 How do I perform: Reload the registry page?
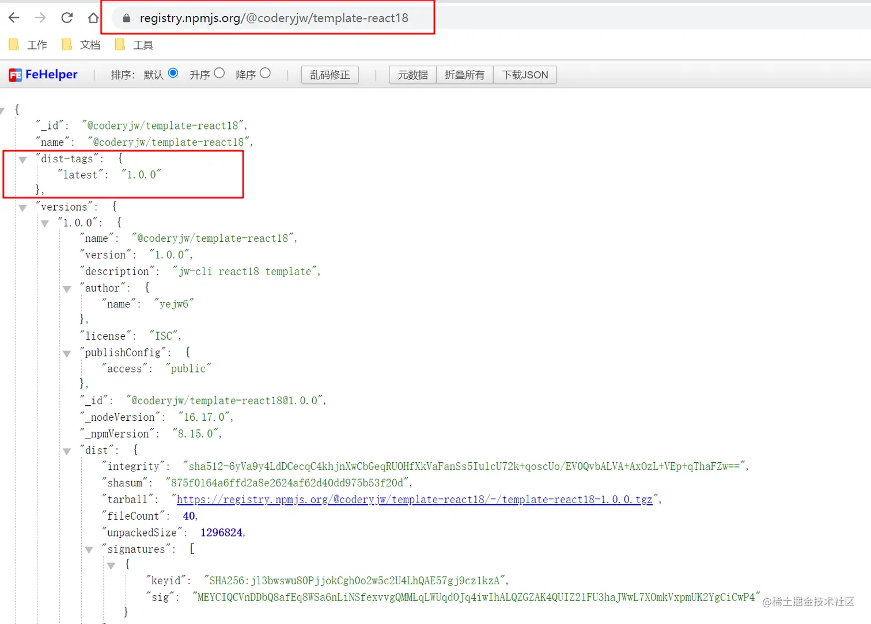[67, 18]
